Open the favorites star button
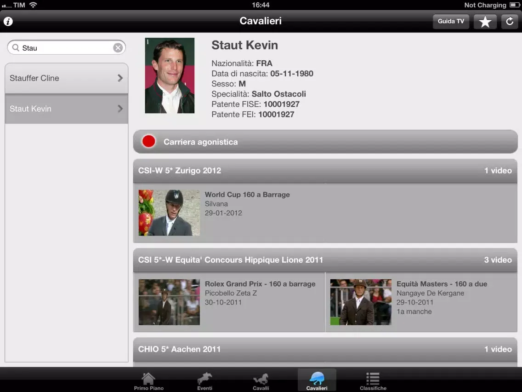Image resolution: width=522 pixels, height=392 pixels. coord(485,22)
